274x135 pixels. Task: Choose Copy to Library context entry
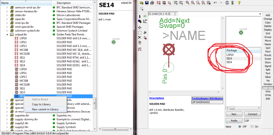pos(41,104)
